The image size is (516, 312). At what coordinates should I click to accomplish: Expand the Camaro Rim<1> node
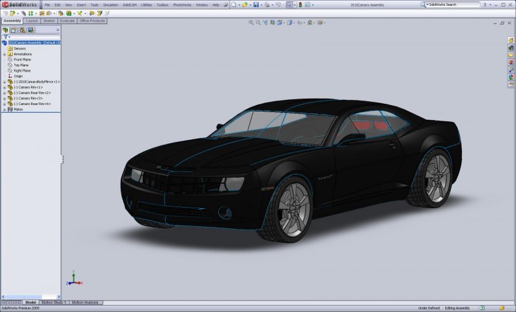[5, 87]
